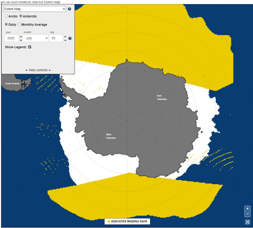Collapse the panel via Hide controls
The image size is (253, 228).
[x=37, y=70]
